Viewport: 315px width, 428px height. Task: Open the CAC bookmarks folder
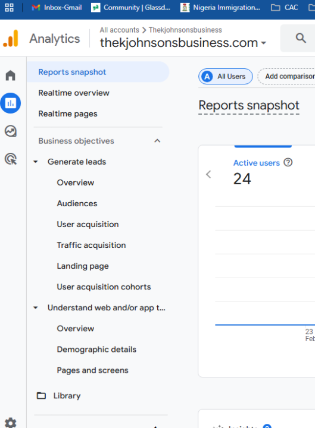point(284,8)
